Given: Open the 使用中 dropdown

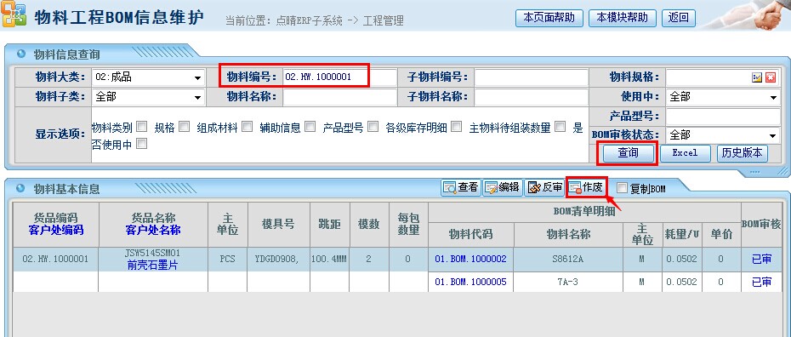Looking at the screenshot, I should pos(722,97).
